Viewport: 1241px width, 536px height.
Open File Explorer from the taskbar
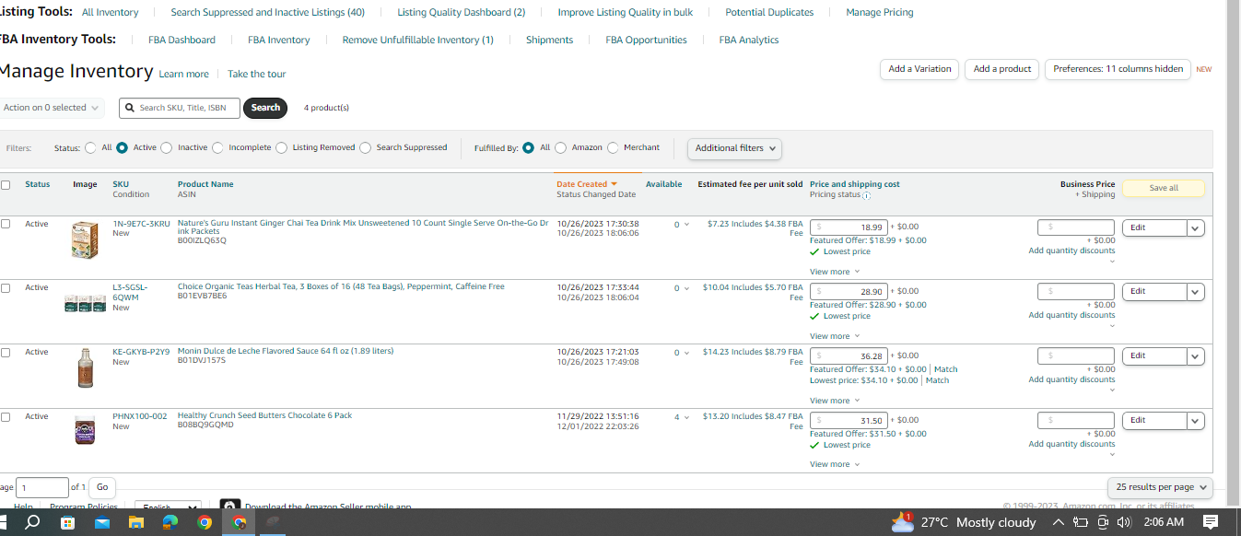(135, 522)
